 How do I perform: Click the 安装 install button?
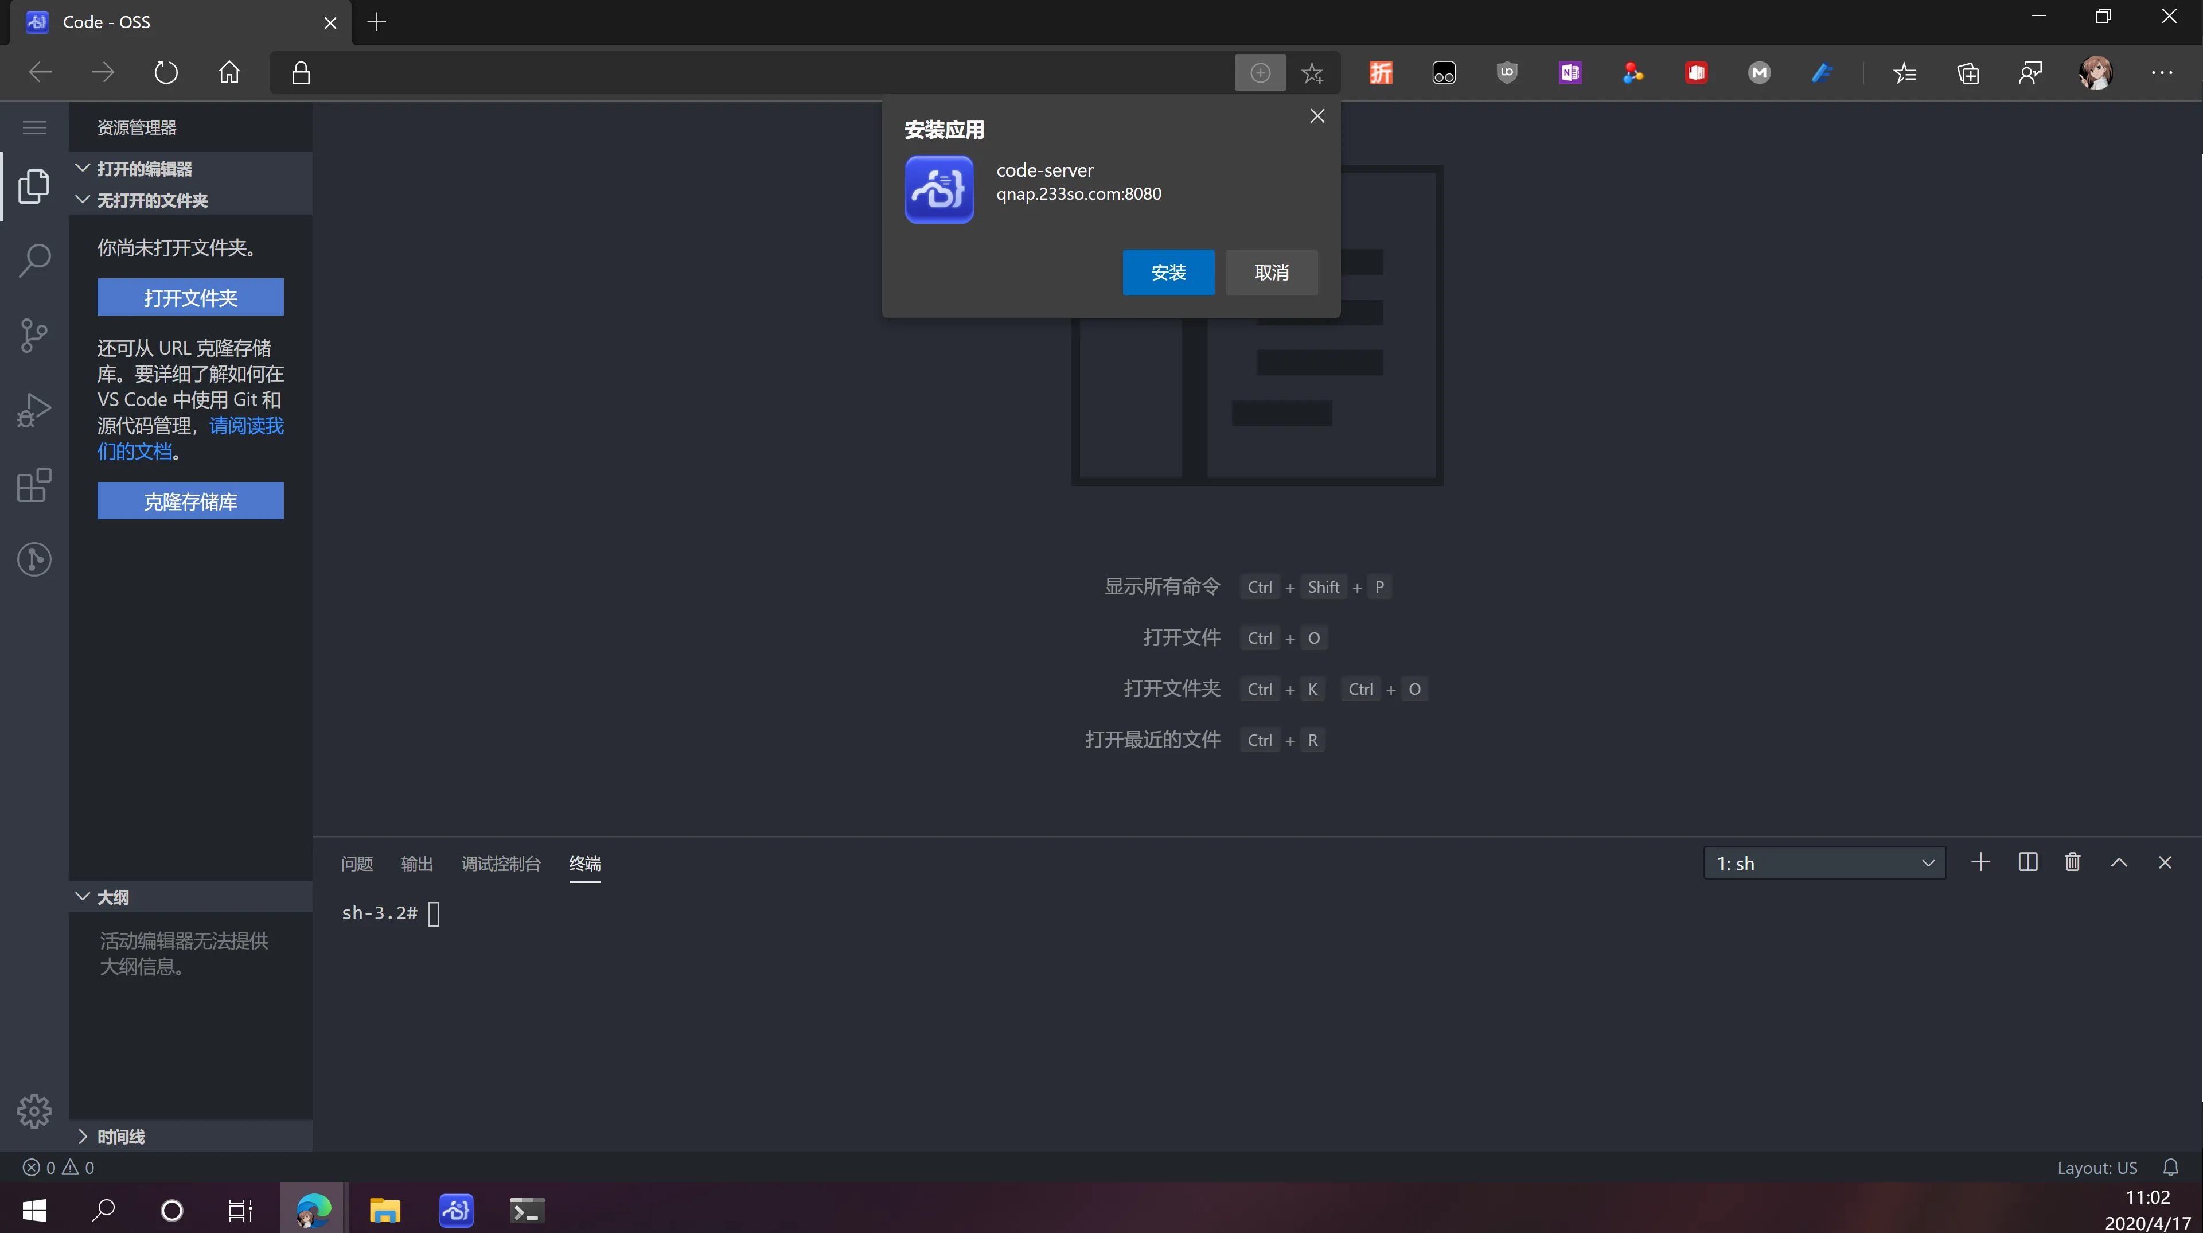pos(1168,272)
